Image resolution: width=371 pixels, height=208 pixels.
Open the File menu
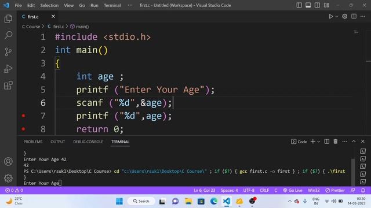[18, 5]
